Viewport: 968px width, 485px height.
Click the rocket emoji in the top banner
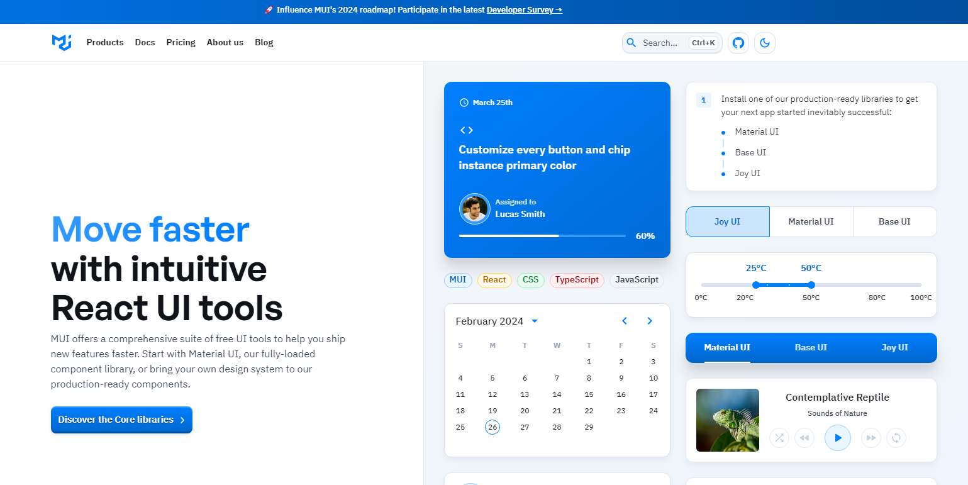pyautogui.click(x=269, y=10)
